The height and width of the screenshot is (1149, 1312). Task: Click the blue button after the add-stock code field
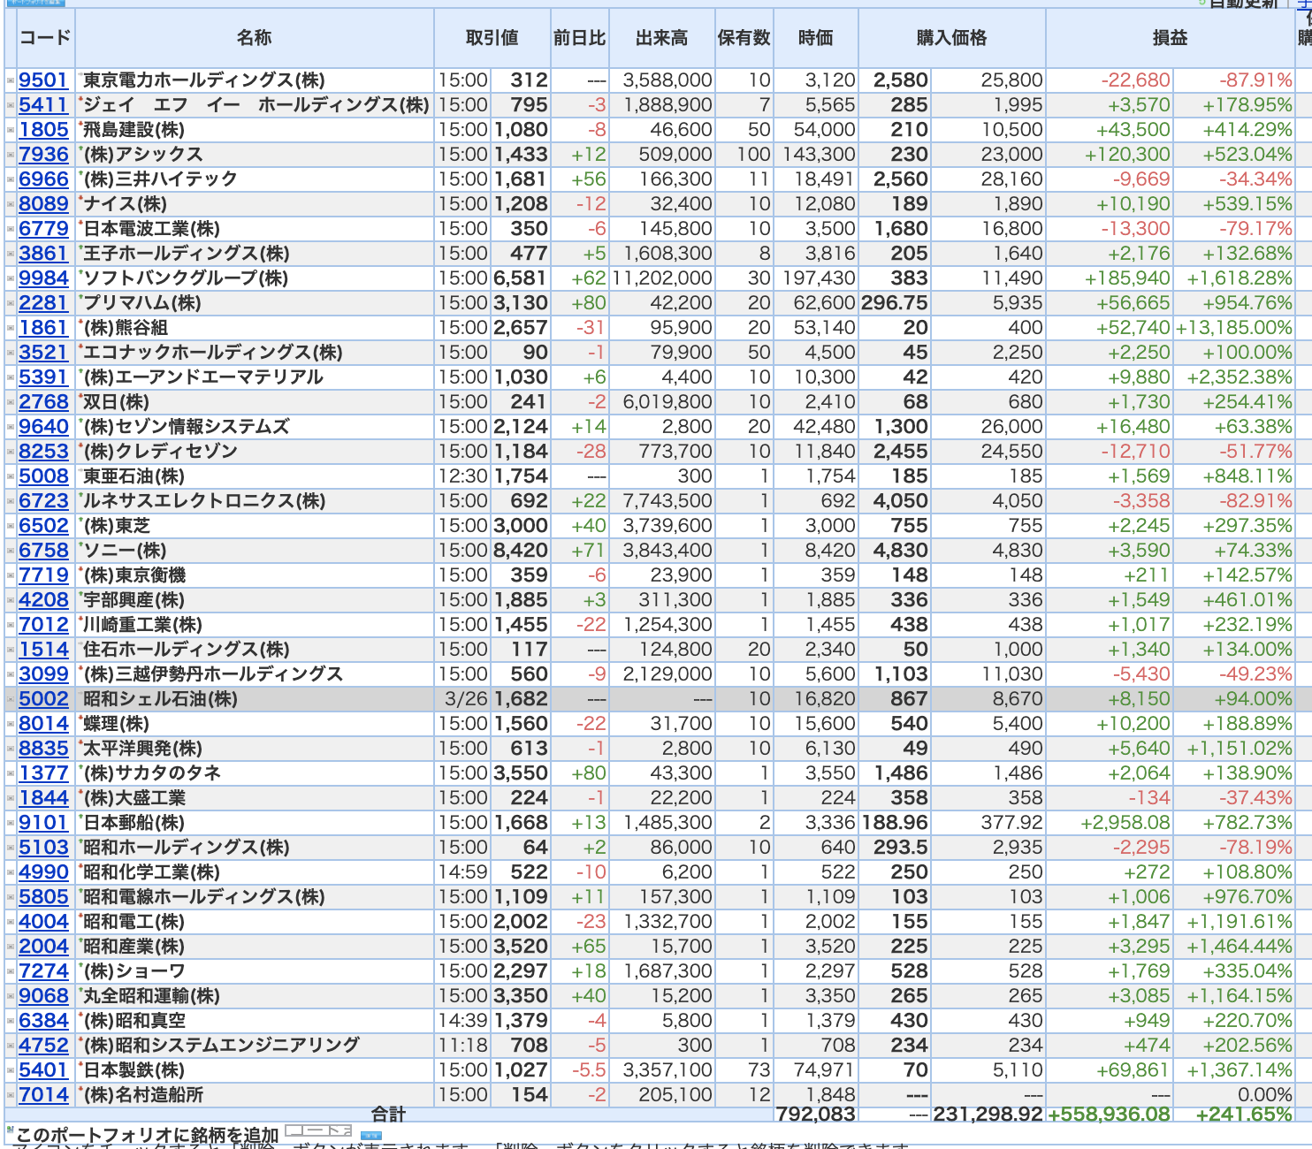[371, 1135]
